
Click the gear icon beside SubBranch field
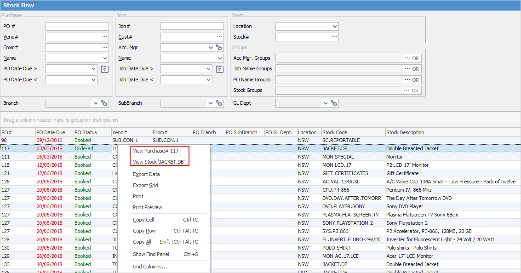(x=219, y=103)
